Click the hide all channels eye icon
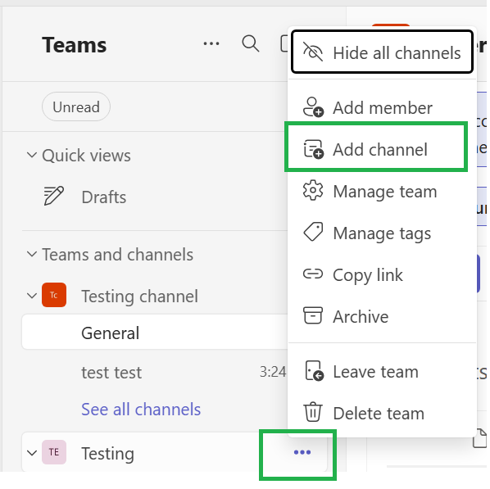The height and width of the screenshot is (489, 490). click(313, 52)
